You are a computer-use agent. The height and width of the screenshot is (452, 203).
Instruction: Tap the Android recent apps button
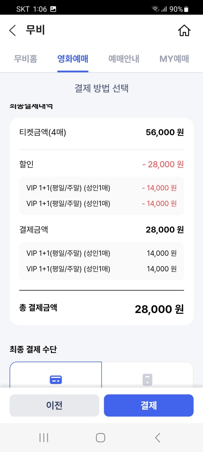(44, 437)
